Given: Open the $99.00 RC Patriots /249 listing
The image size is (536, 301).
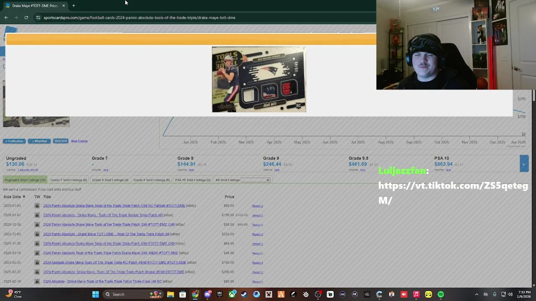Looking at the screenshot, I should pyautogui.click(x=114, y=206).
